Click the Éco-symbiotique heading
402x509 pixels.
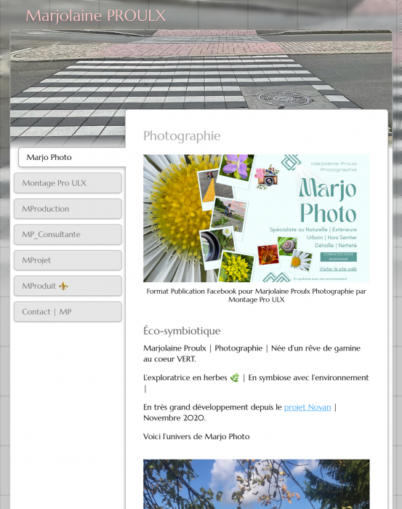click(182, 331)
